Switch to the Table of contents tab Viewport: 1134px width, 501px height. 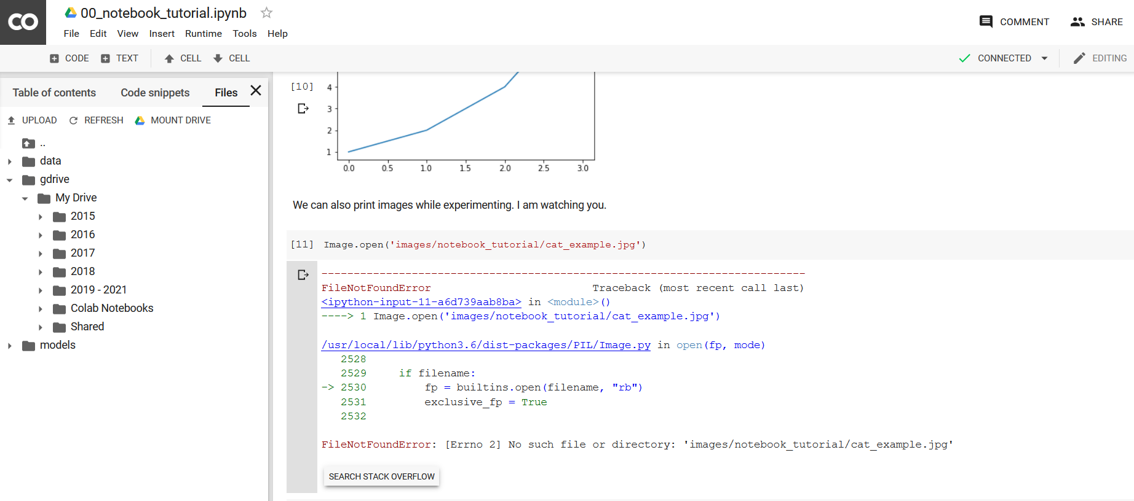coord(54,93)
